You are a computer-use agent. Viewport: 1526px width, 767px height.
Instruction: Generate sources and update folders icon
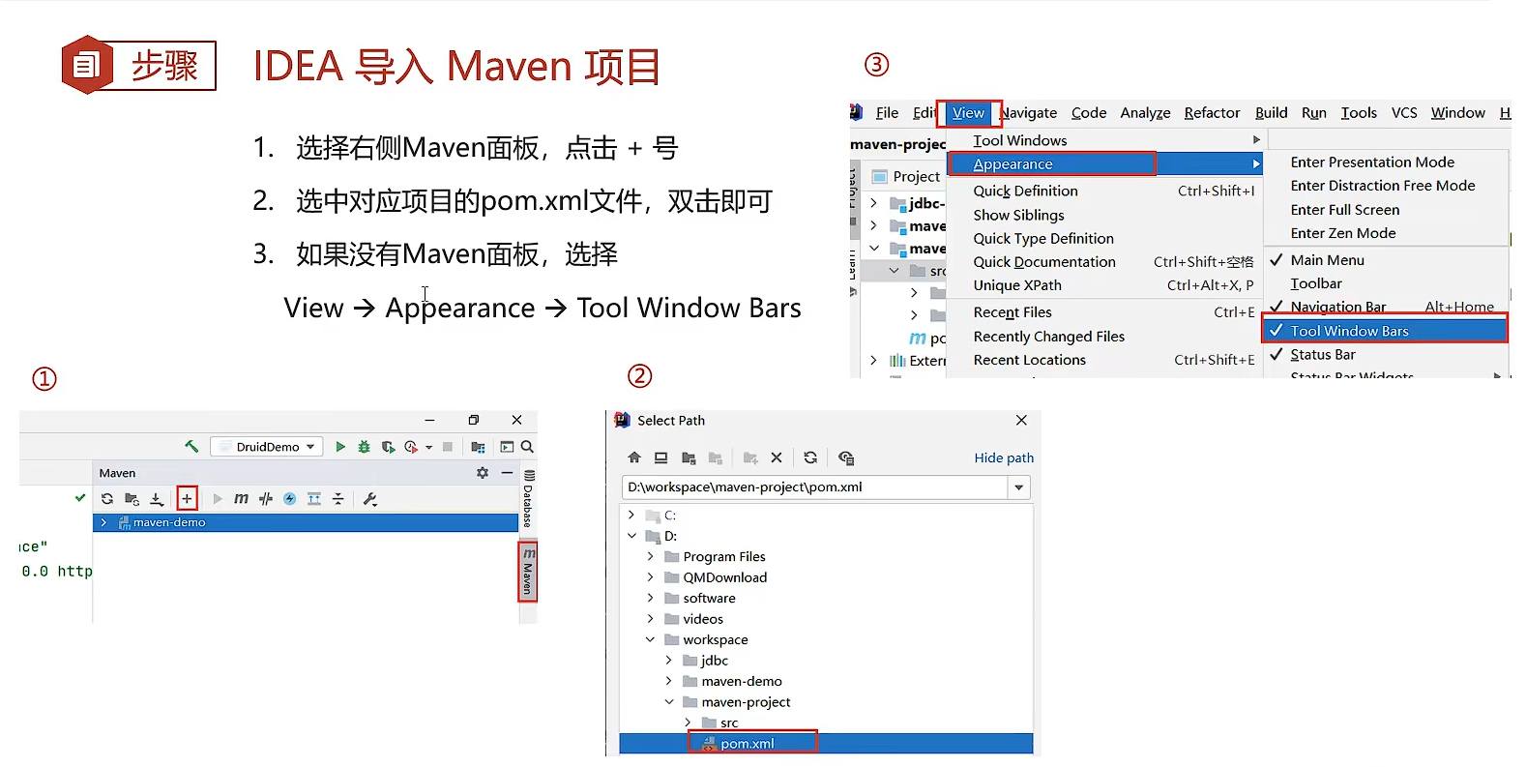(132, 499)
